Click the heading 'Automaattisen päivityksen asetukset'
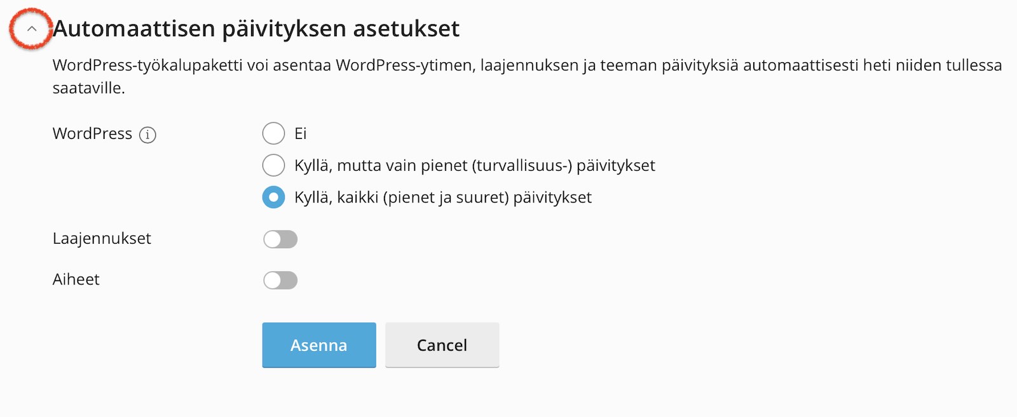Viewport: 1017px width, 417px height. [x=256, y=29]
